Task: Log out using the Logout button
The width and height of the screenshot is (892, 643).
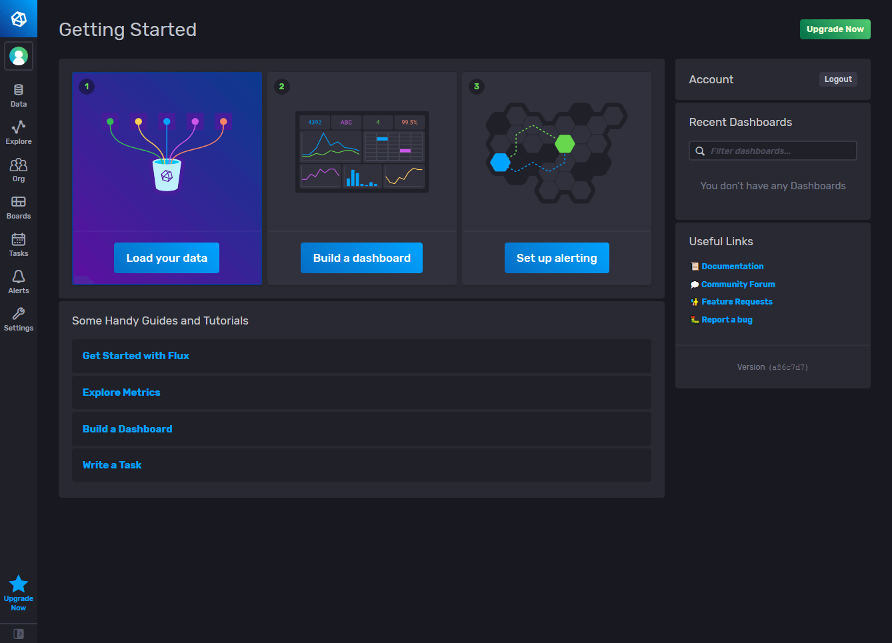Action: click(838, 79)
